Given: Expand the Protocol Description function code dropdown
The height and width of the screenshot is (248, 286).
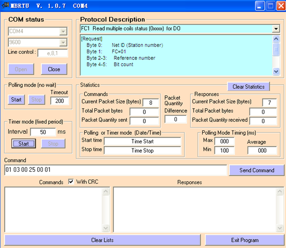Looking at the screenshot, I should (276, 29).
